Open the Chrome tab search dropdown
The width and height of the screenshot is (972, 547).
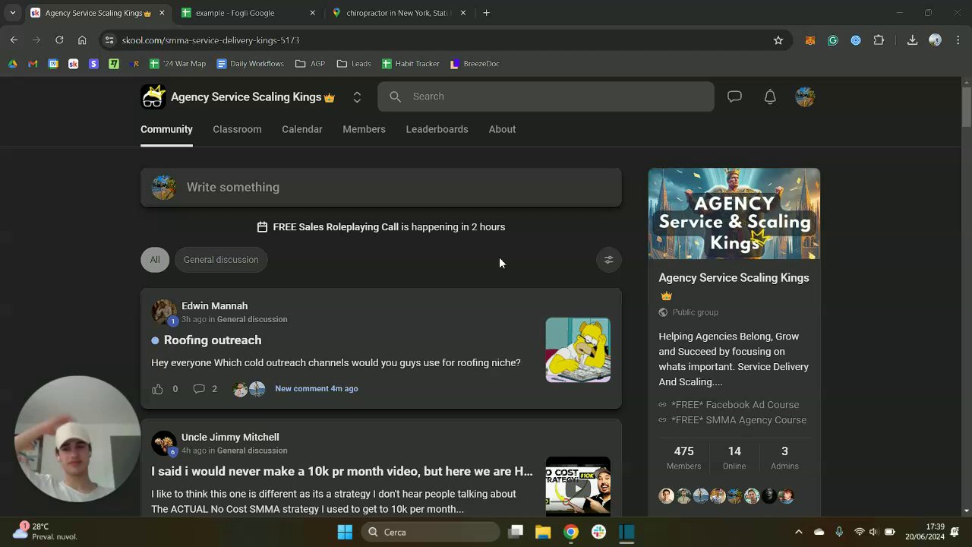tap(13, 13)
